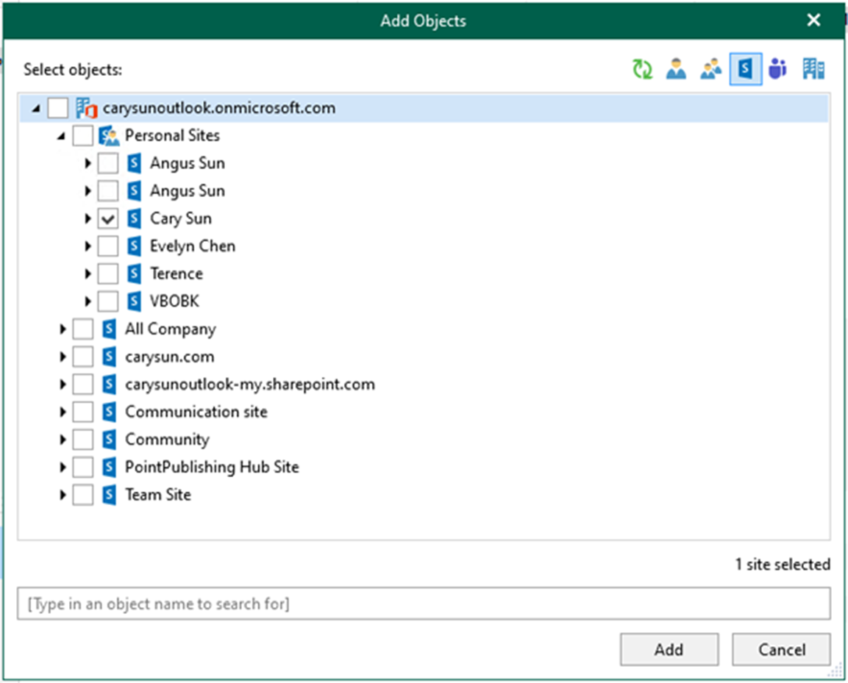Click the SharePoint icon beside All Company
Image resolution: width=848 pixels, height=683 pixels.
tap(110, 329)
